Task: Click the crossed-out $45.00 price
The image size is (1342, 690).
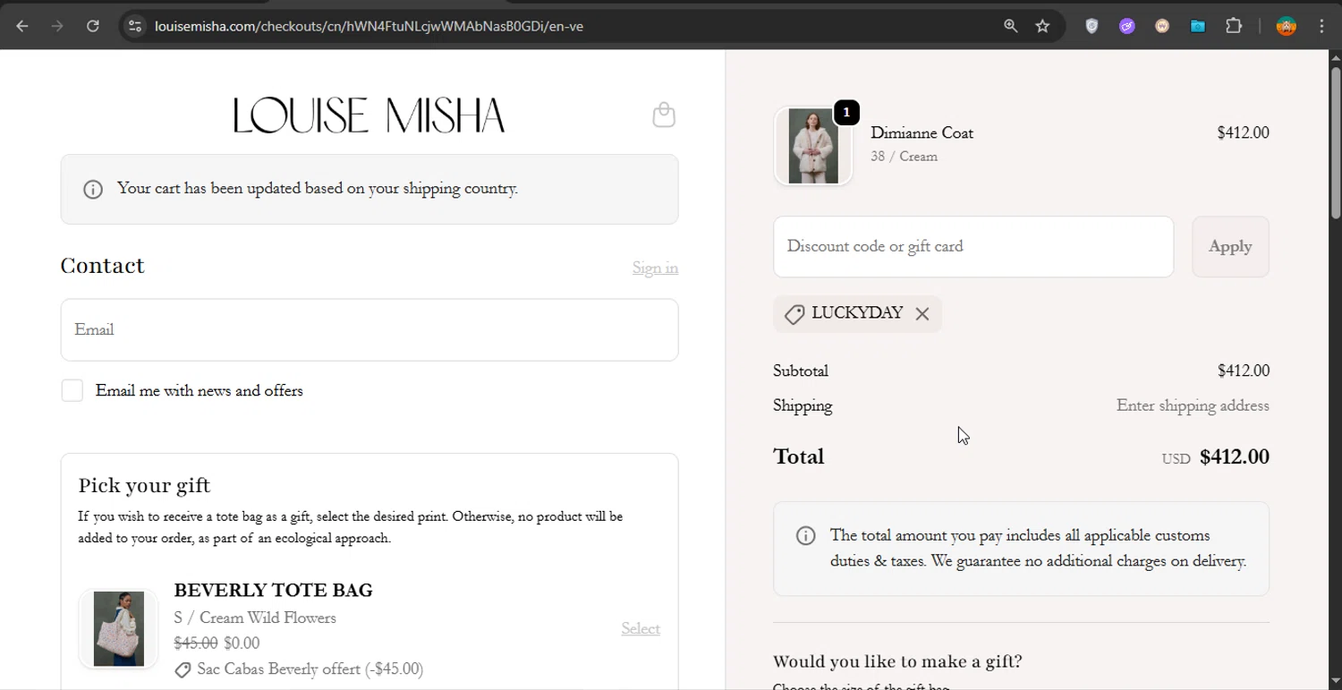Action: tap(196, 643)
